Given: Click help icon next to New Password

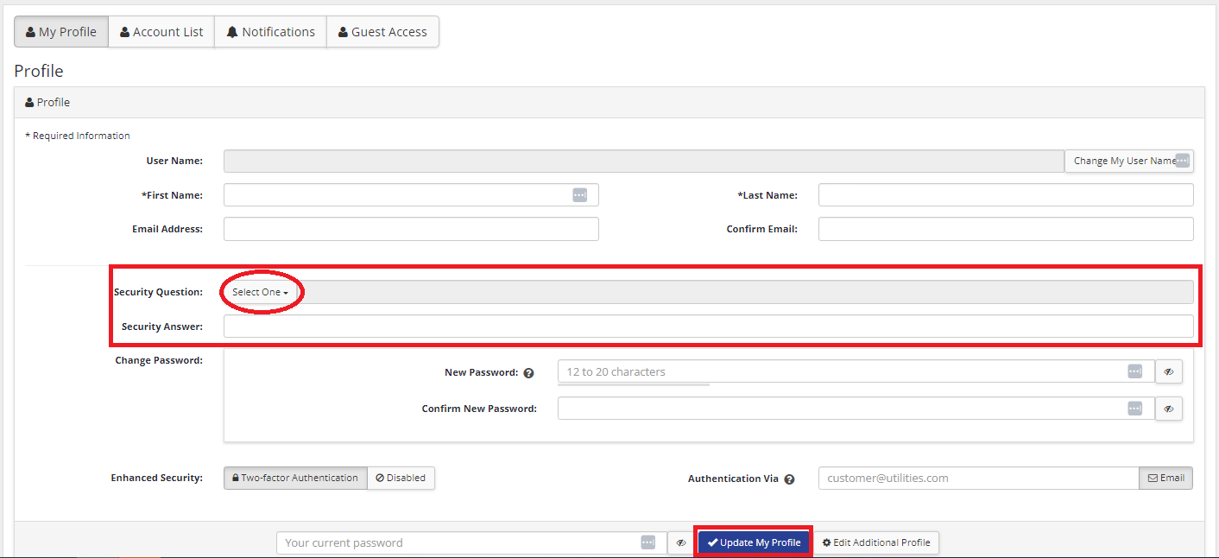Looking at the screenshot, I should [x=529, y=373].
